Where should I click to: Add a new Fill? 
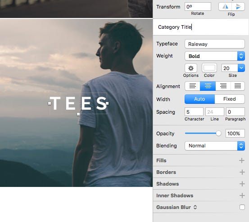[x=242, y=160]
